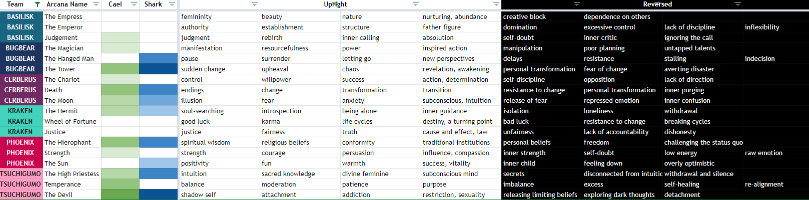
Task: Open the Shark column filter
Action: tap(172, 4)
